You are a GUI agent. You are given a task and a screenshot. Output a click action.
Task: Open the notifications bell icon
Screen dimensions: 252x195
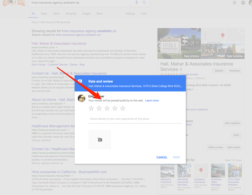(x=243, y=3)
